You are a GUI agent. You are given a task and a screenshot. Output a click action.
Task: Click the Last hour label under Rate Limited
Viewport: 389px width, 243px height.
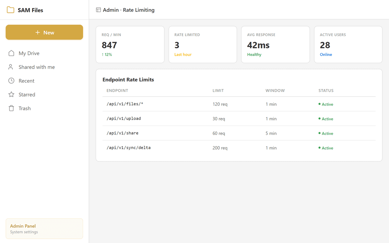[x=183, y=54]
